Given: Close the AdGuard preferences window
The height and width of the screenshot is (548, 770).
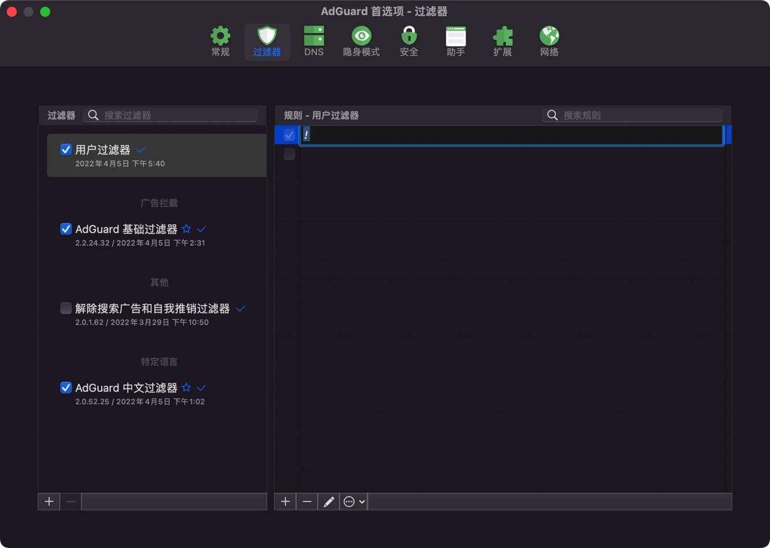Looking at the screenshot, I should 12,12.
